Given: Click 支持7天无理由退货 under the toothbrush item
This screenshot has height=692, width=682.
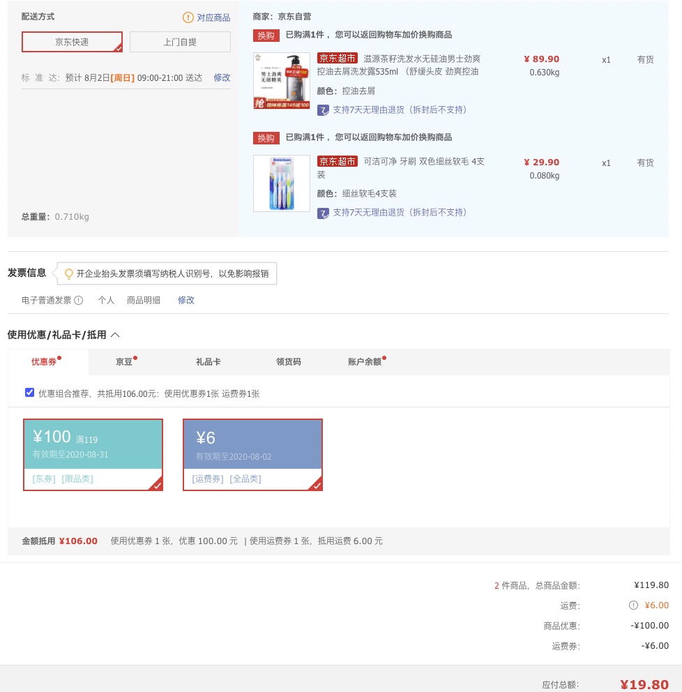Looking at the screenshot, I should click(x=400, y=212).
